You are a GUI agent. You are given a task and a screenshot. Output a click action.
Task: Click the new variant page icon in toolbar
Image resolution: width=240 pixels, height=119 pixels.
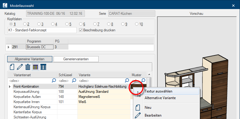pyautogui.click(x=12, y=67)
